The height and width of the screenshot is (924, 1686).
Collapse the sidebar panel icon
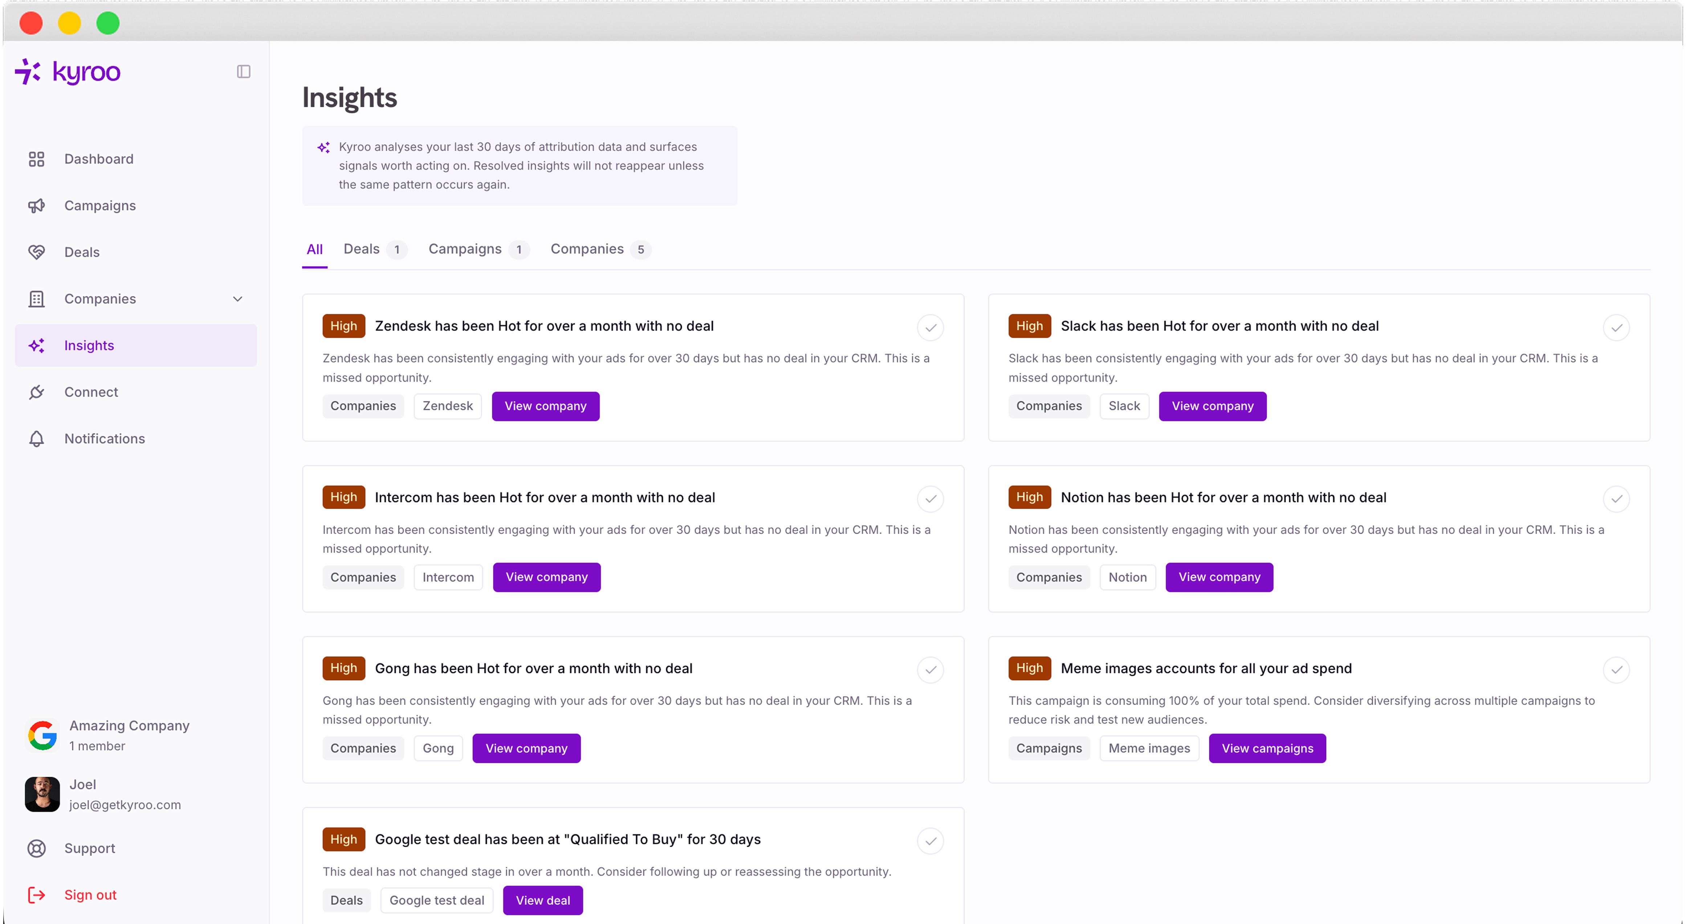click(x=244, y=71)
